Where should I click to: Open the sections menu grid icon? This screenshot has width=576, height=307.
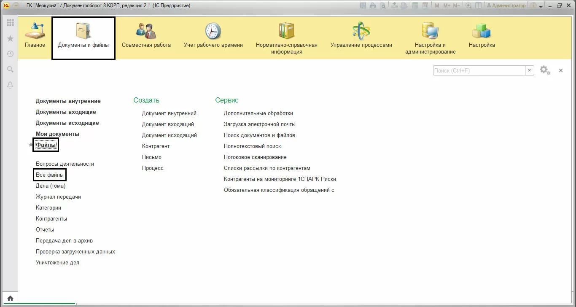pyautogui.click(x=10, y=23)
